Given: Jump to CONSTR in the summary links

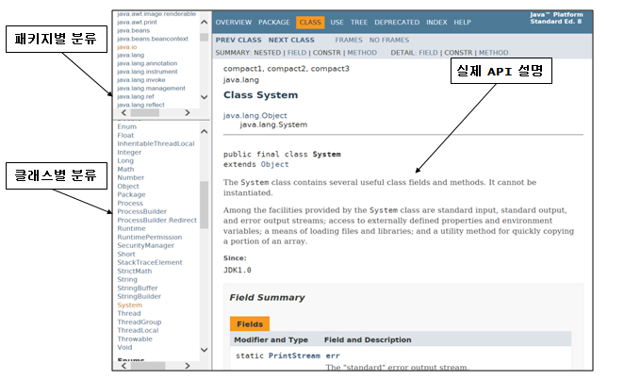Looking at the screenshot, I should [327, 53].
